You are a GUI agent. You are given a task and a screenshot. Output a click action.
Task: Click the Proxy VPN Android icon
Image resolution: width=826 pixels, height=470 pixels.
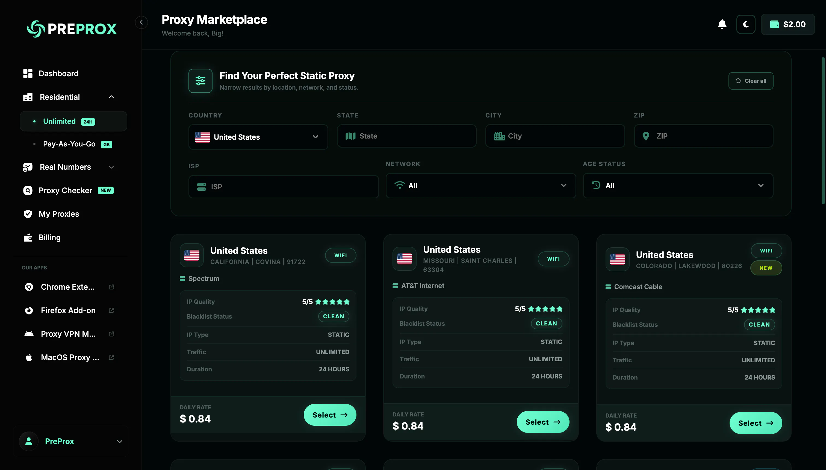click(x=29, y=334)
